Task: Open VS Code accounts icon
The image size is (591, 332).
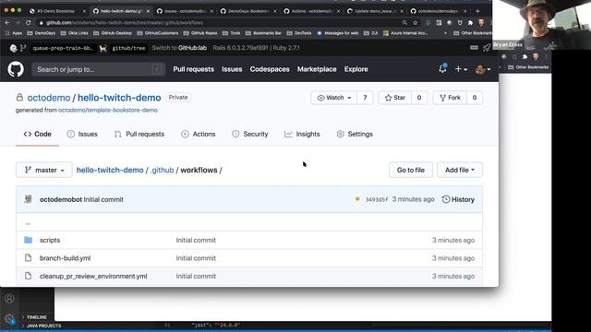Action: click(x=9, y=299)
